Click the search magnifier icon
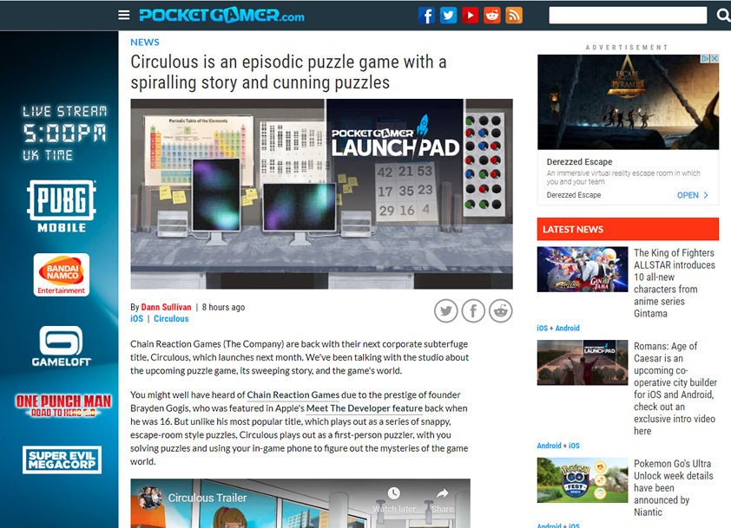The height and width of the screenshot is (528, 731). (x=723, y=16)
